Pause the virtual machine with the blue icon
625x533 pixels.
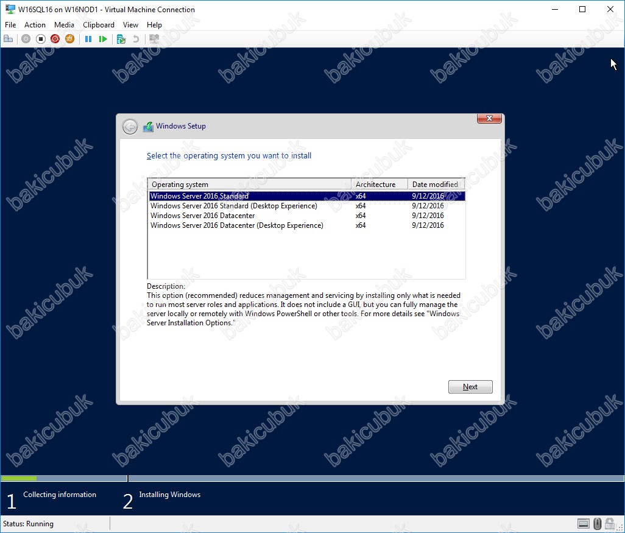pos(88,38)
